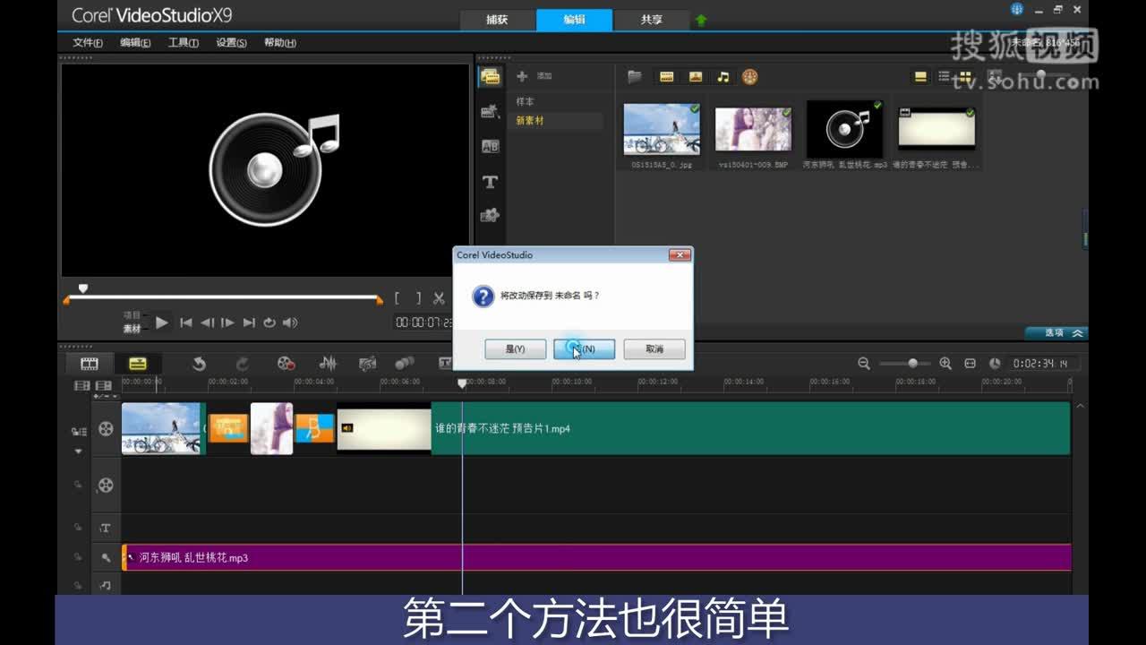Click the movie reel record/capture icon
Image resolution: width=1146 pixels, height=645 pixels.
(285, 364)
